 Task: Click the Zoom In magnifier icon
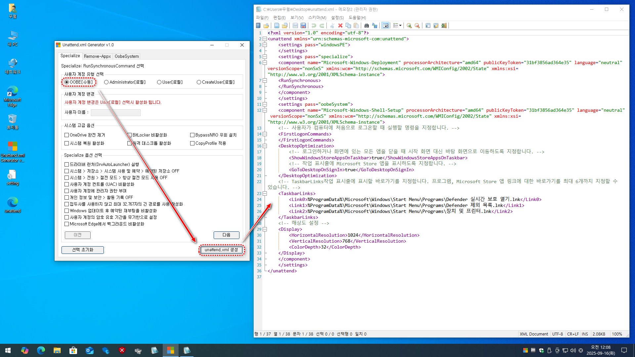409,25
